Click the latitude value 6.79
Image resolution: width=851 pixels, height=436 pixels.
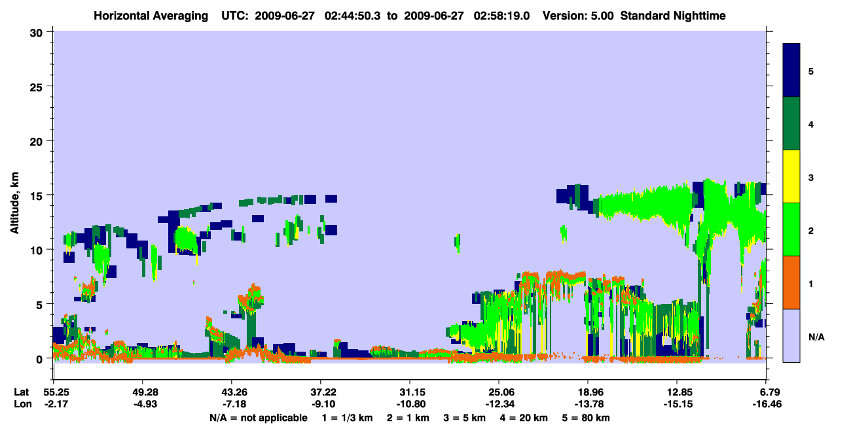coord(769,392)
